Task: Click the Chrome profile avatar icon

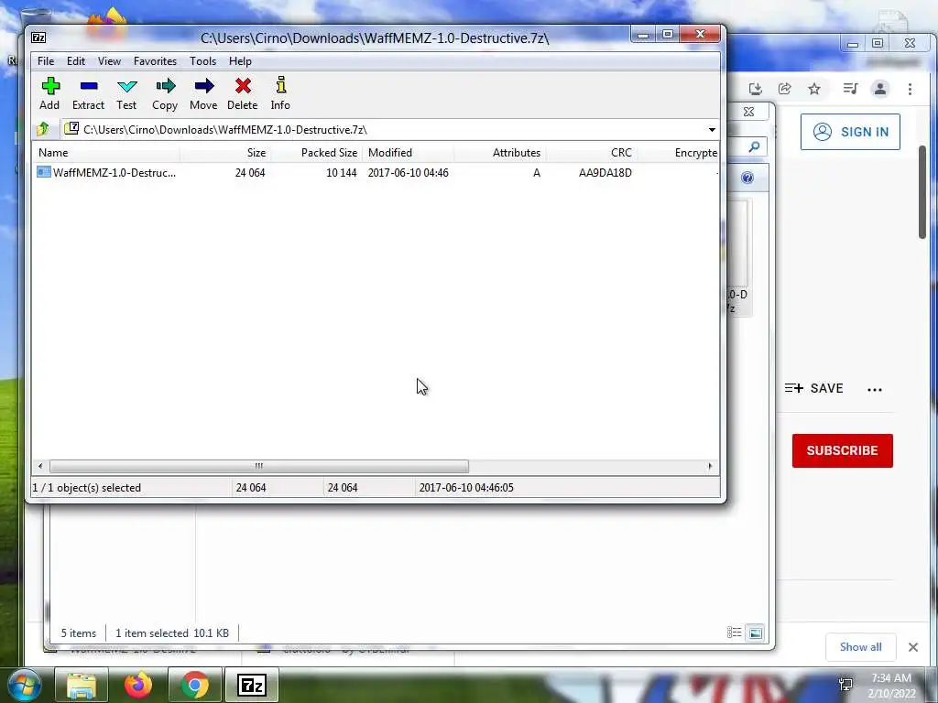Action: pos(880,89)
